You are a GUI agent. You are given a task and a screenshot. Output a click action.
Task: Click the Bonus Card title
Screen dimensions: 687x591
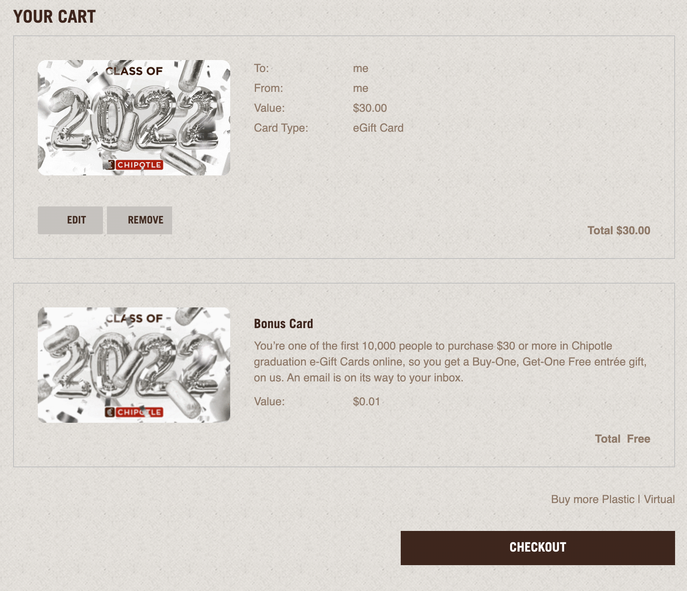(x=283, y=324)
